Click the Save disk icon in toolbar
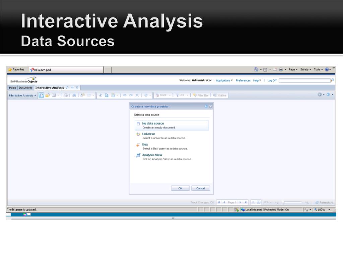Image resolution: width=343 pixels, height=257 pixels. coord(54,95)
